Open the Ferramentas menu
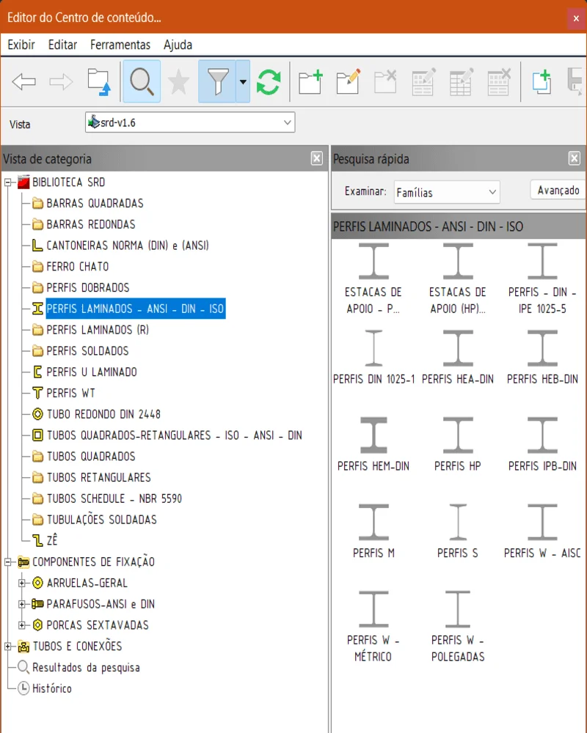Screen dimensions: 587x733 (120, 45)
